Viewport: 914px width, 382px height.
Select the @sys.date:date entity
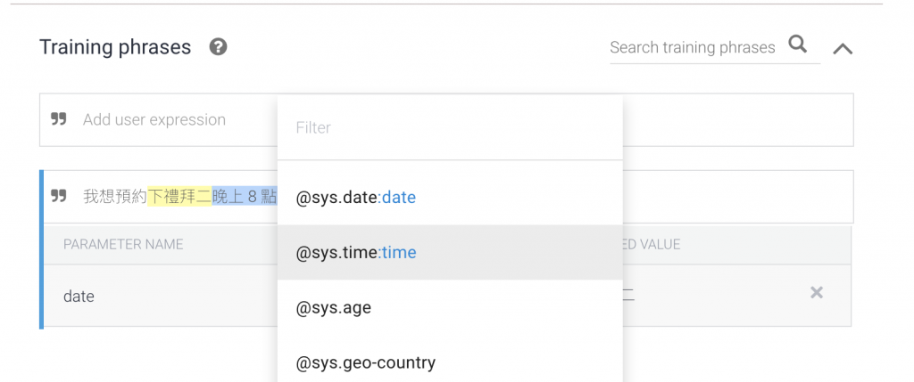[356, 197]
